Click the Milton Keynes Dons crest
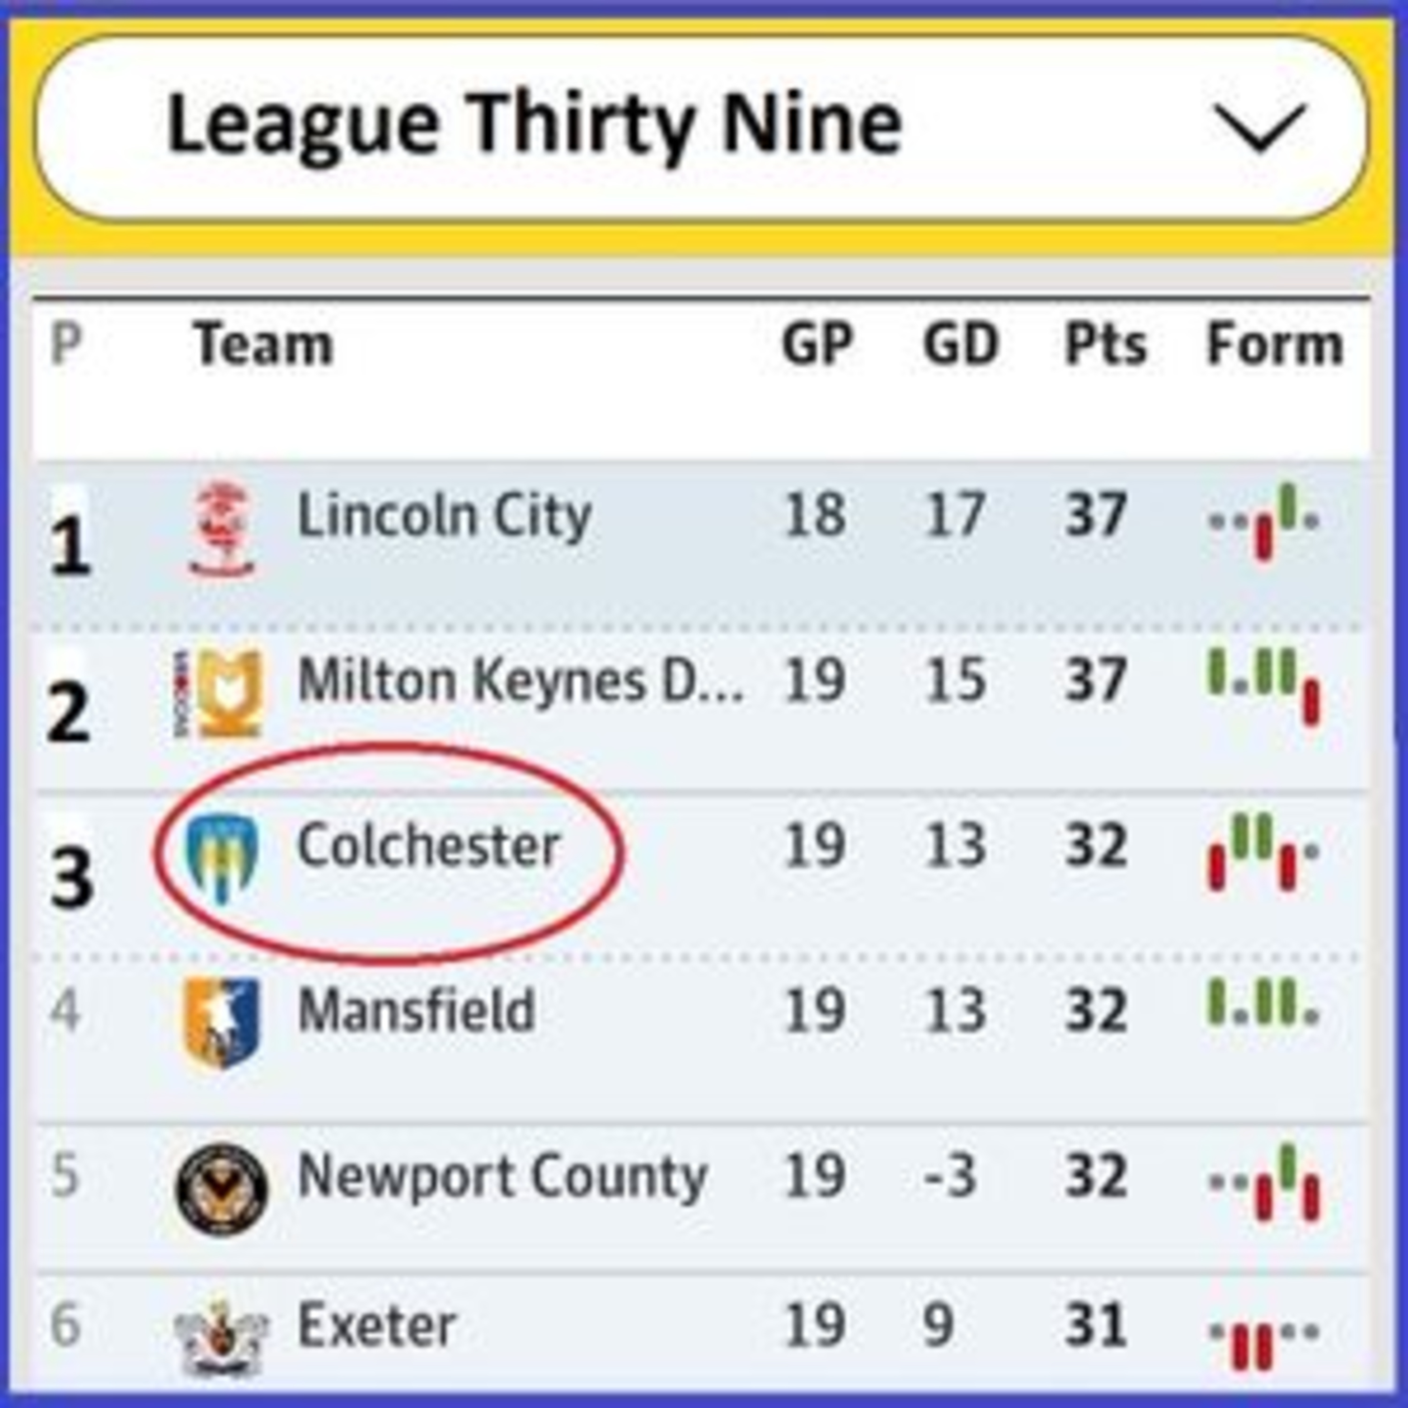This screenshot has width=1408, height=1408. tap(219, 693)
